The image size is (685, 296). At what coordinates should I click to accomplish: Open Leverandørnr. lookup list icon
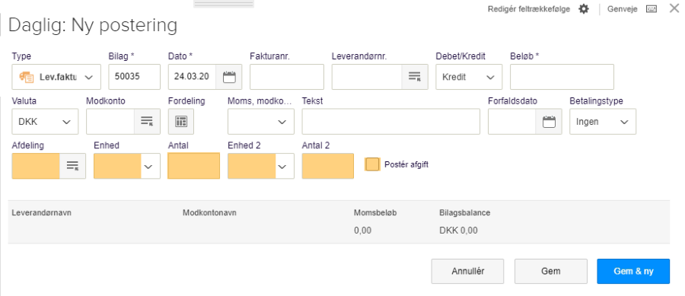click(415, 77)
